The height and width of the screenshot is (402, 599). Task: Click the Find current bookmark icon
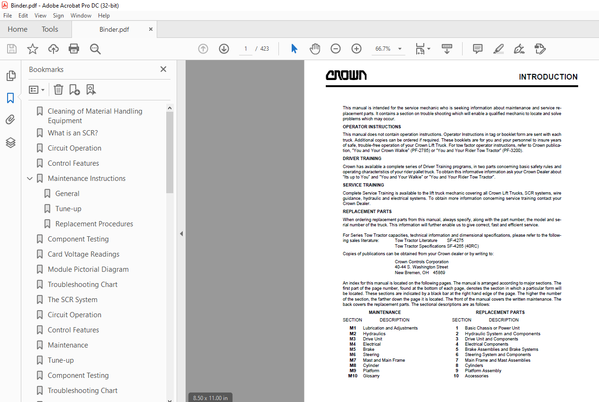pos(91,89)
